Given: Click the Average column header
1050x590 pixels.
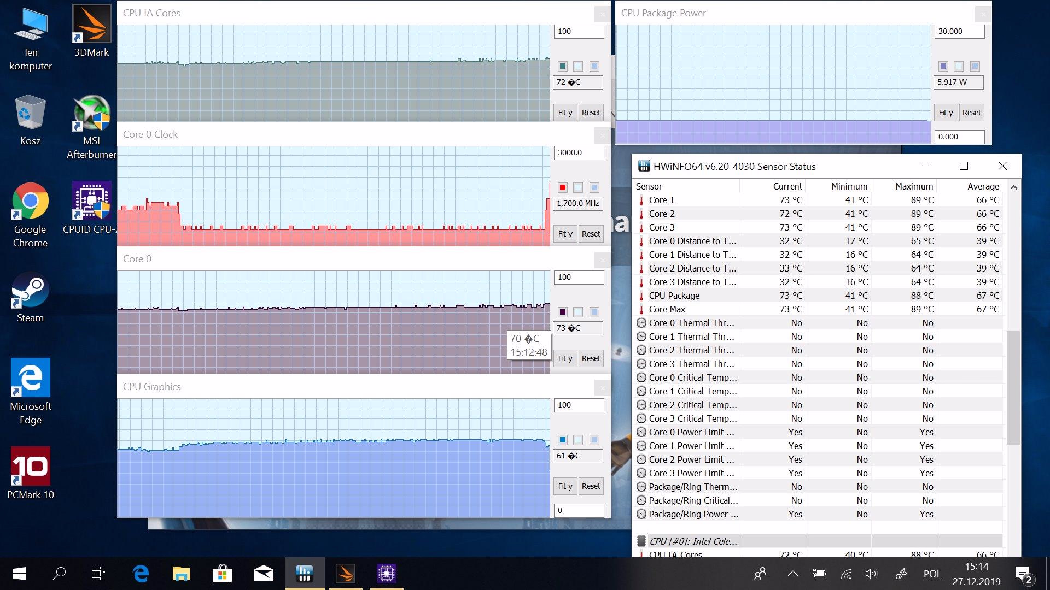Looking at the screenshot, I should (x=983, y=186).
